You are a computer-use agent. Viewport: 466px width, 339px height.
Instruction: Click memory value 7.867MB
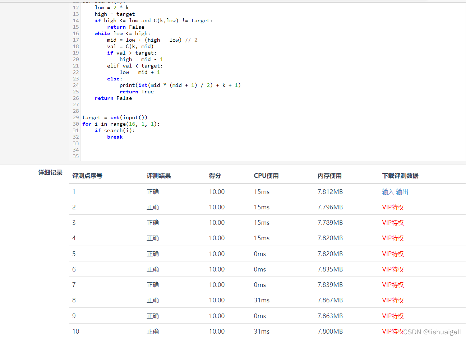[330, 300]
